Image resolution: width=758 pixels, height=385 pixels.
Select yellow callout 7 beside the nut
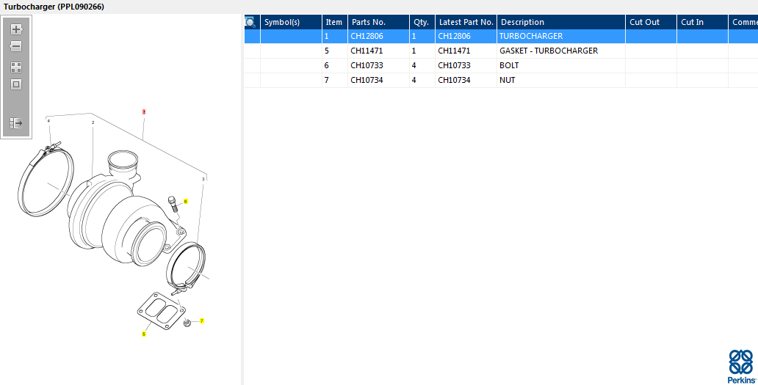202,321
